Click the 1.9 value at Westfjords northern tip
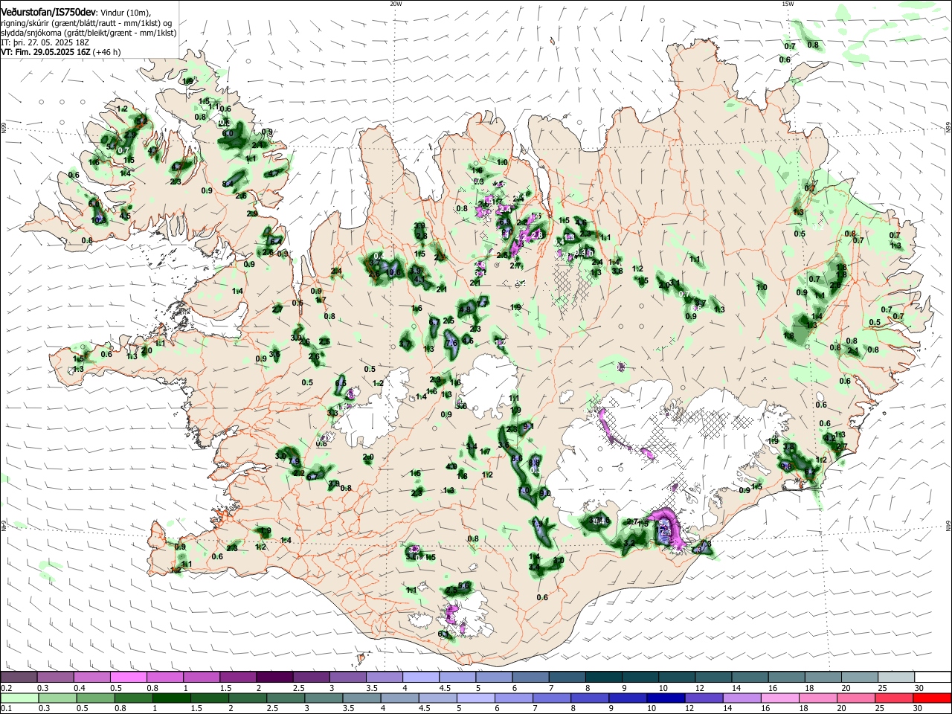The height and width of the screenshot is (714, 952). [189, 80]
